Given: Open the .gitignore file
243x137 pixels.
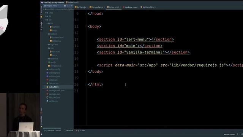Looking at the screenshot, I should click(x=52, y=80).
